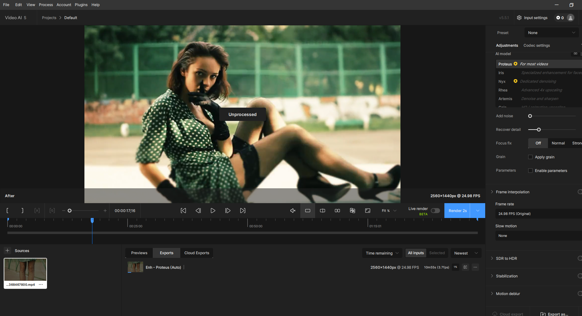This screenshot has width=582, height=316.
Task: Set trim start bracket marker
Action: coord(7,211)
